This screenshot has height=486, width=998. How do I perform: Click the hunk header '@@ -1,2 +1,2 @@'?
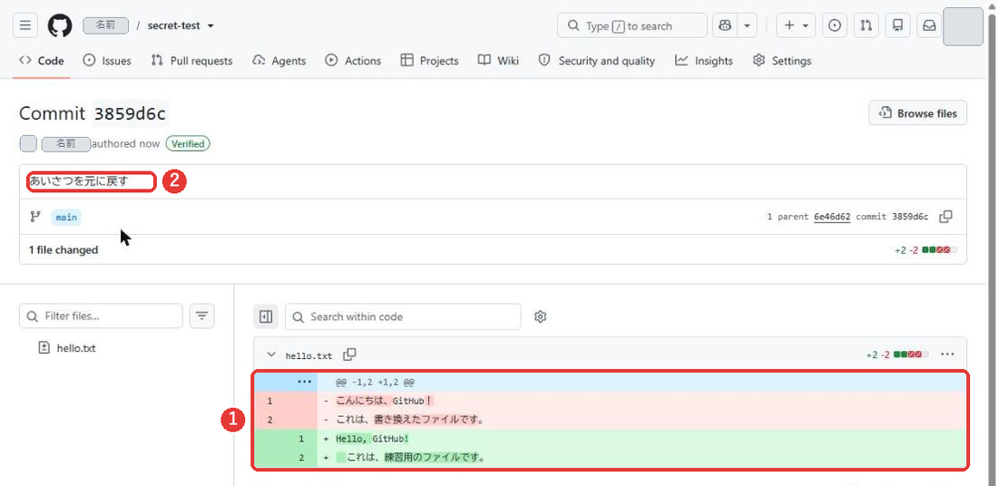pos(376,383)
